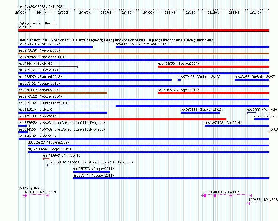The width and height of the screenshot is (278, 221).
Task: Open nsv585776 (Cooper2011) loss variant label
Action: (x=178, y=90)
